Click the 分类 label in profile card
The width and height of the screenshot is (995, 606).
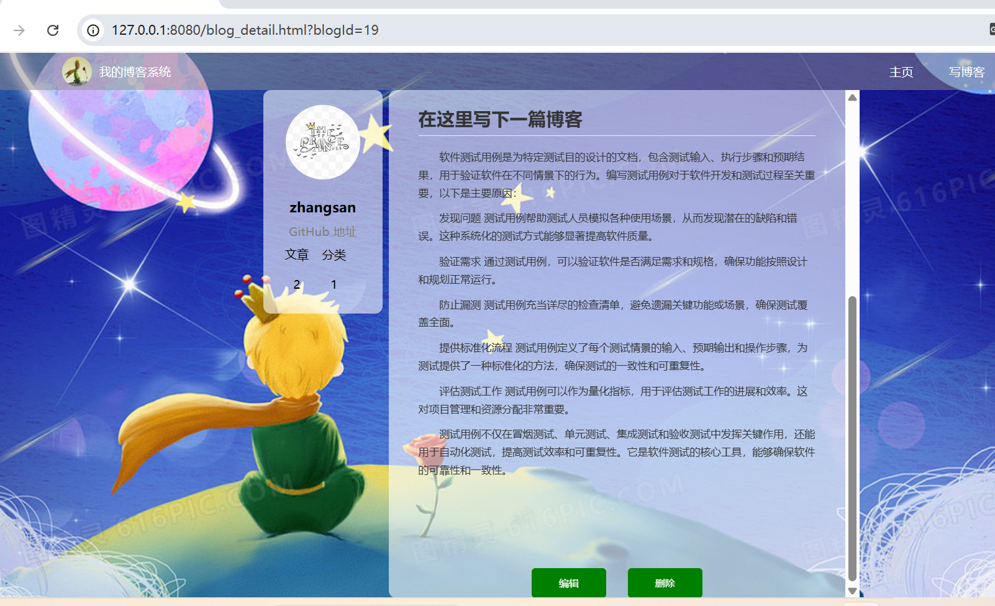[x=334, y=255]
